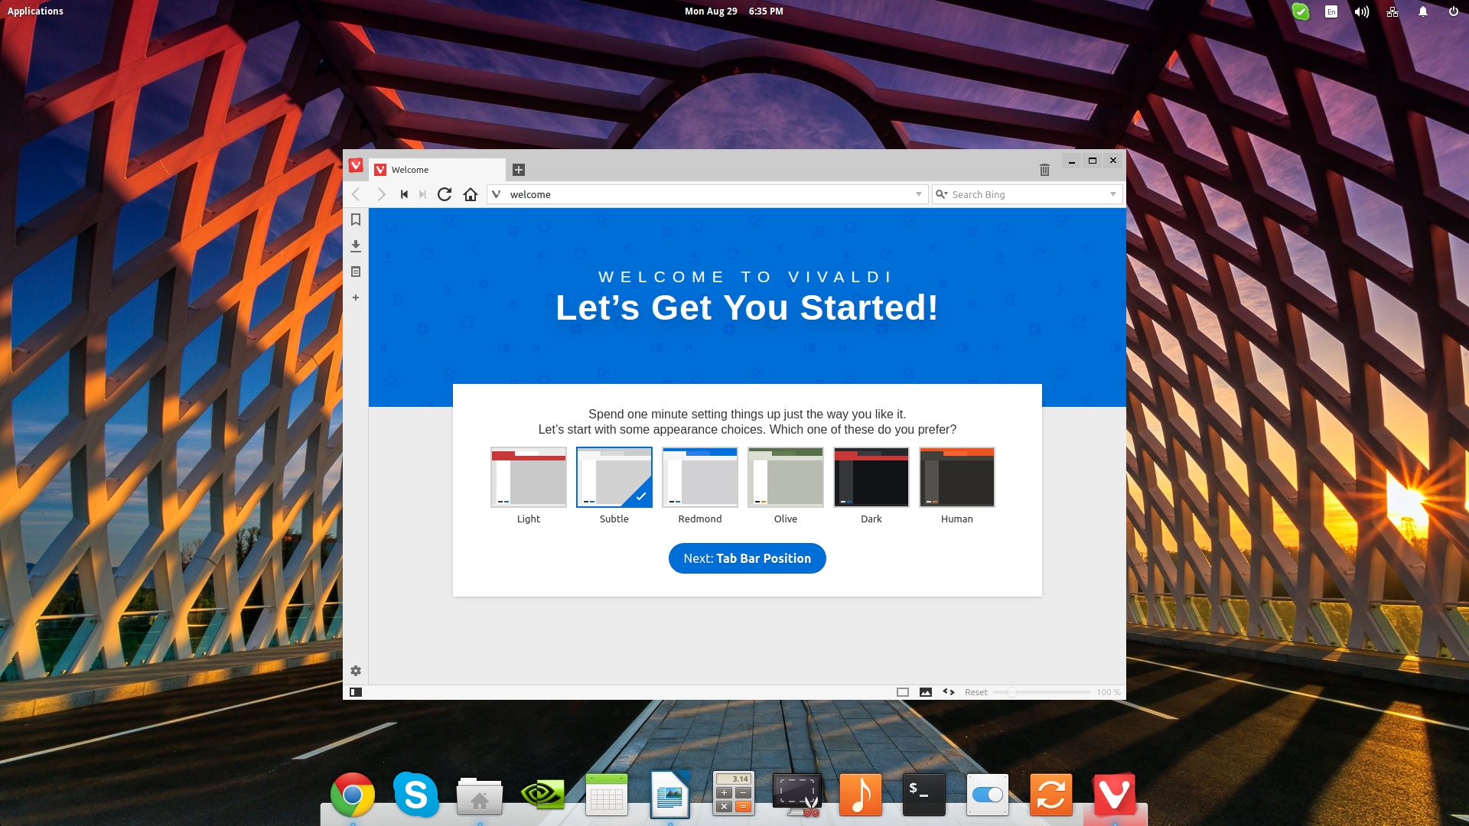Image resolution: width=1469 pixels, height=826 pixels.
Task: Open the date and time indicator
Action: pyautogui.click(x=734, y=11)
